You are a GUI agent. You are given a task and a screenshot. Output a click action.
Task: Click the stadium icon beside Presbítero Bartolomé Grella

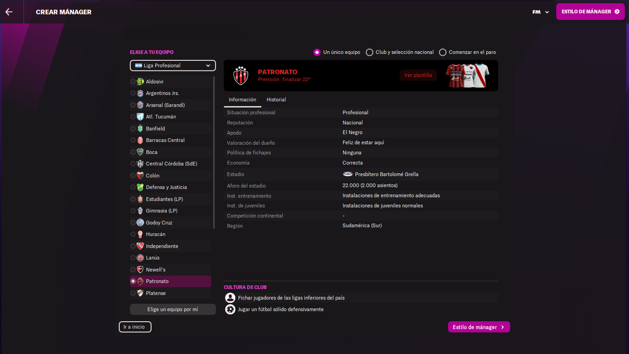348,174
